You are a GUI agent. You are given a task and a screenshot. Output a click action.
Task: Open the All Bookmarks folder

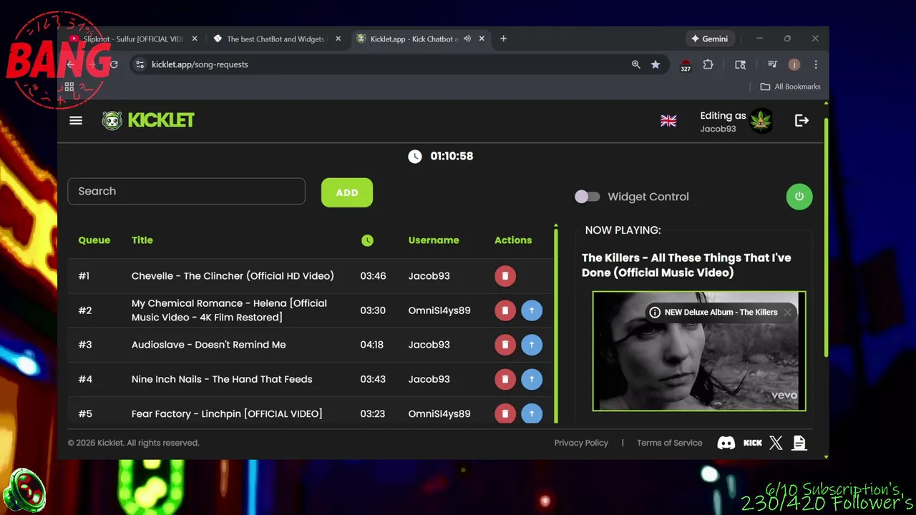[x=790, y=87]
